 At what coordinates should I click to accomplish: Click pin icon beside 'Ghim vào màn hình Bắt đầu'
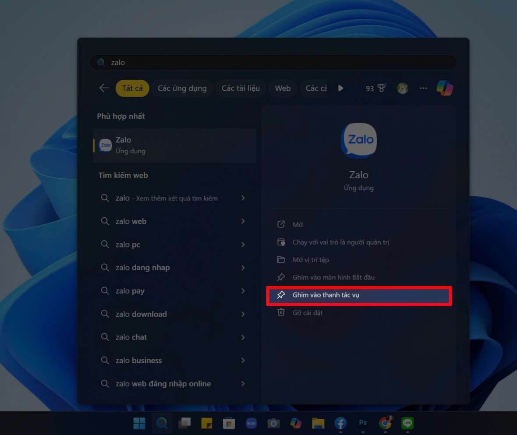coord(281,277)
